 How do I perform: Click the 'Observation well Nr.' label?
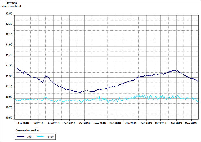(28, 130)
